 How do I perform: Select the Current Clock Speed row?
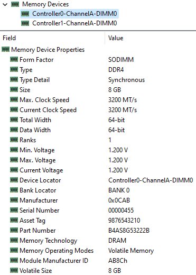coord(98,110)
